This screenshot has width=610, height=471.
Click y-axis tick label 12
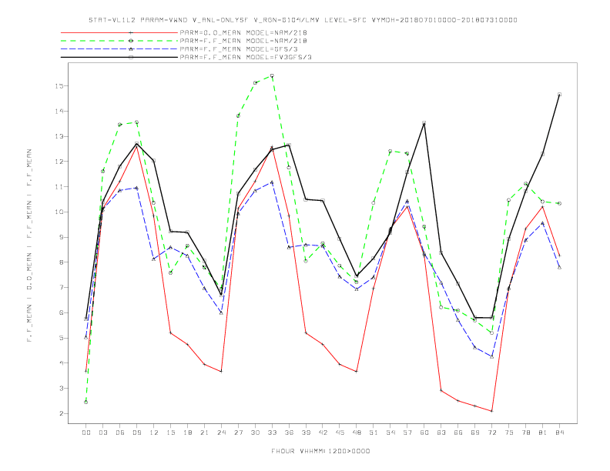59,162
